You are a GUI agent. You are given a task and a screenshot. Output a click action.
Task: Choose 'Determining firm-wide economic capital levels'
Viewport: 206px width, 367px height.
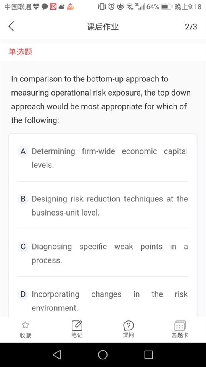point(110,158)
